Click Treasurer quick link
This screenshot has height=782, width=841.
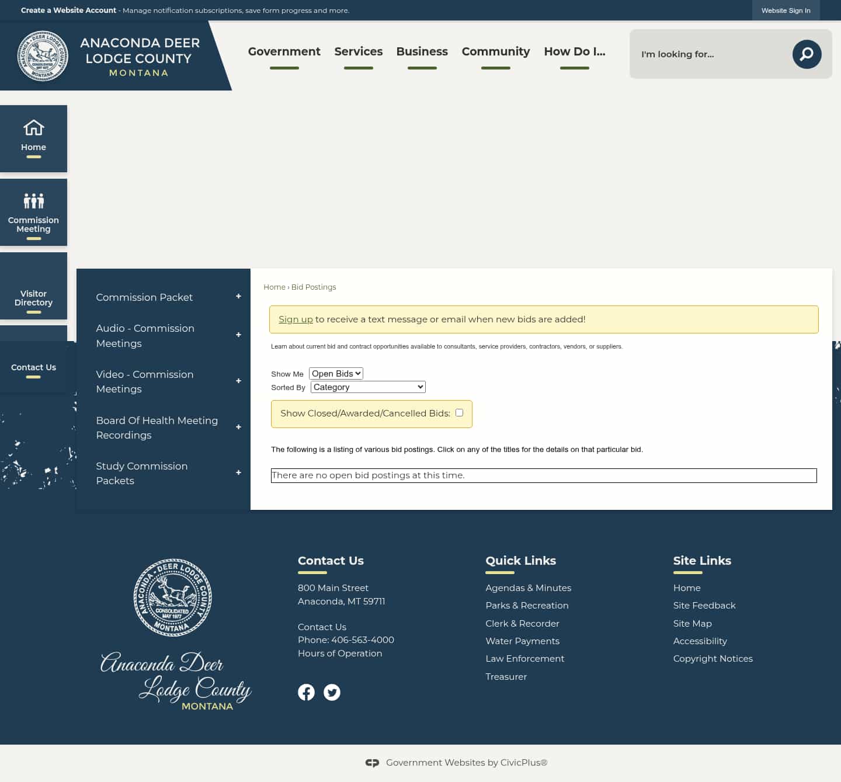click(x=506, y=676)
